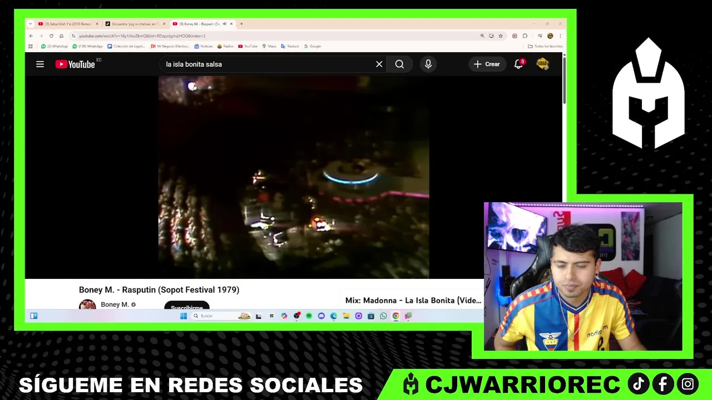Image resolution: width=712 pixels, height=400 pixels.
Task: Open WhatsApp from the taskbar
Action: click(x=383, y=316)
